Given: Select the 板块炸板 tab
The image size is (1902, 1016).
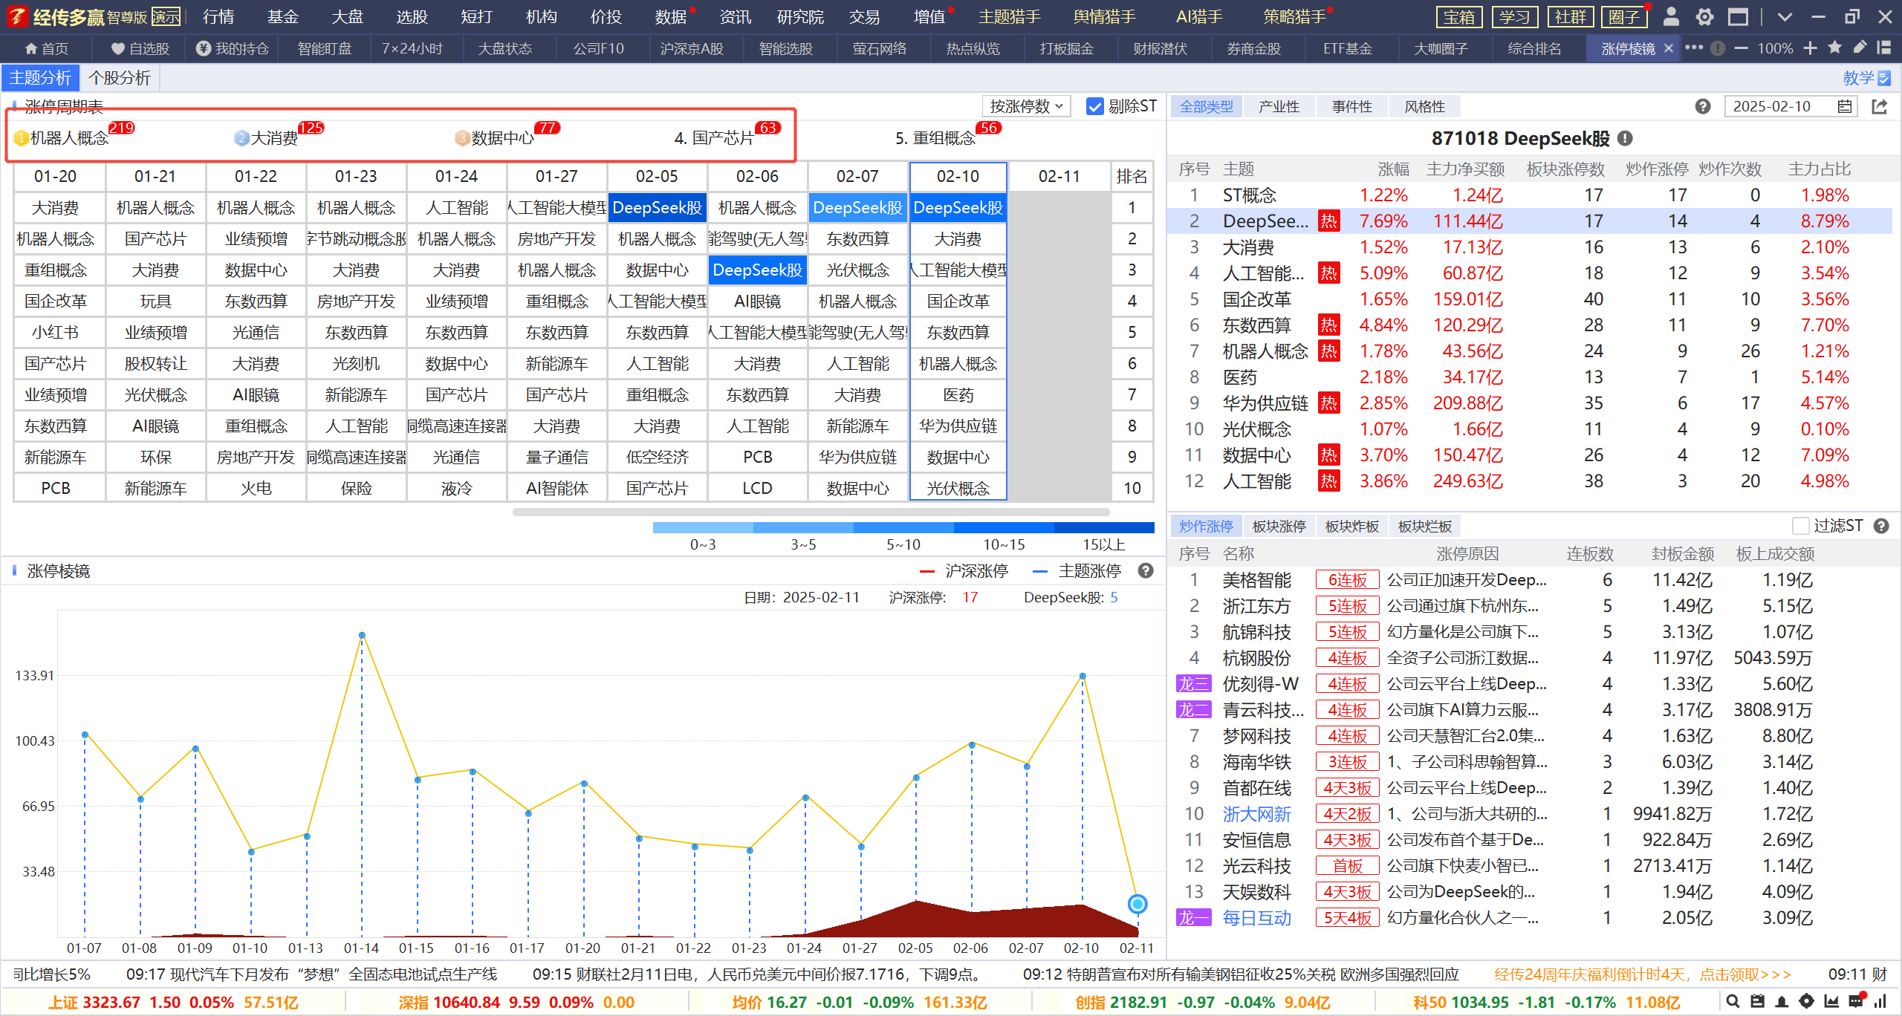Looking at the screenshot, I should (x=1351, y=526).
